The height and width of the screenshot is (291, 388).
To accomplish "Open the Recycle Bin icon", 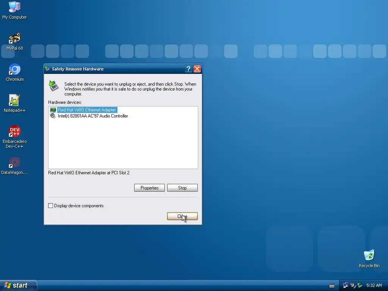I will (369, 259).
